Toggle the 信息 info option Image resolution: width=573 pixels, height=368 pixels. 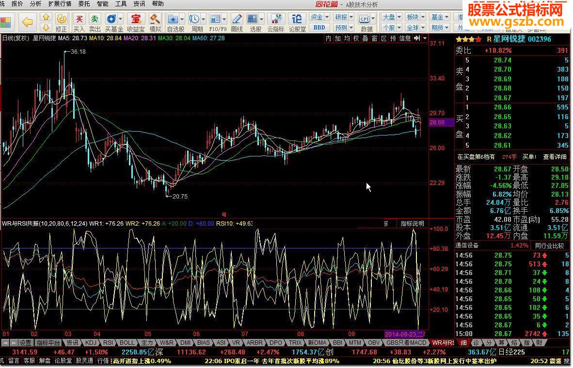[x=405, y=38]
